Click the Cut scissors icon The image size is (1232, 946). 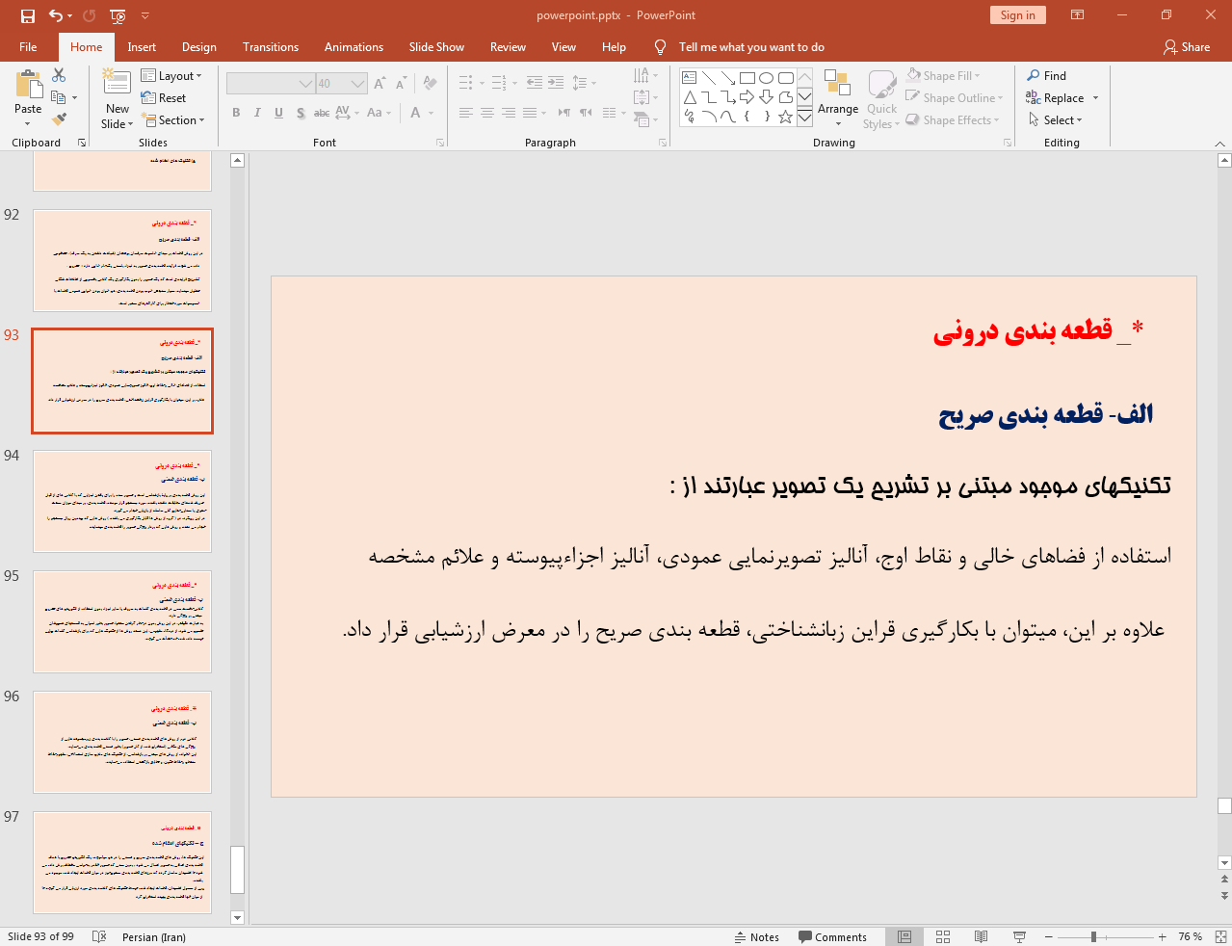pyautogui.click(x=59, y=75)
